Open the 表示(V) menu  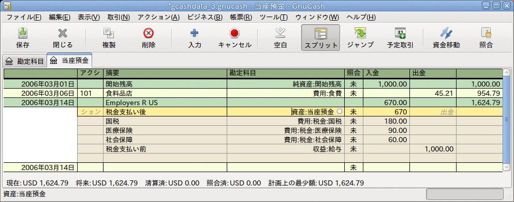coord(89,18)
